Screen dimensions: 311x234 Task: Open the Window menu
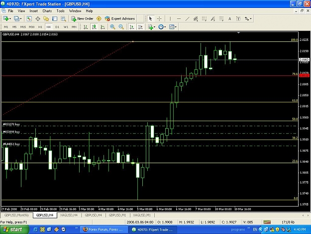75,11
